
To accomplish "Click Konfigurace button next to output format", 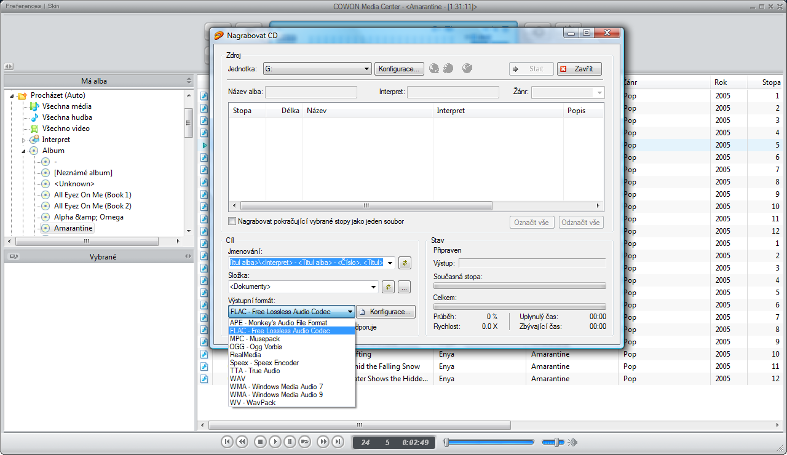I will (386, 312).
